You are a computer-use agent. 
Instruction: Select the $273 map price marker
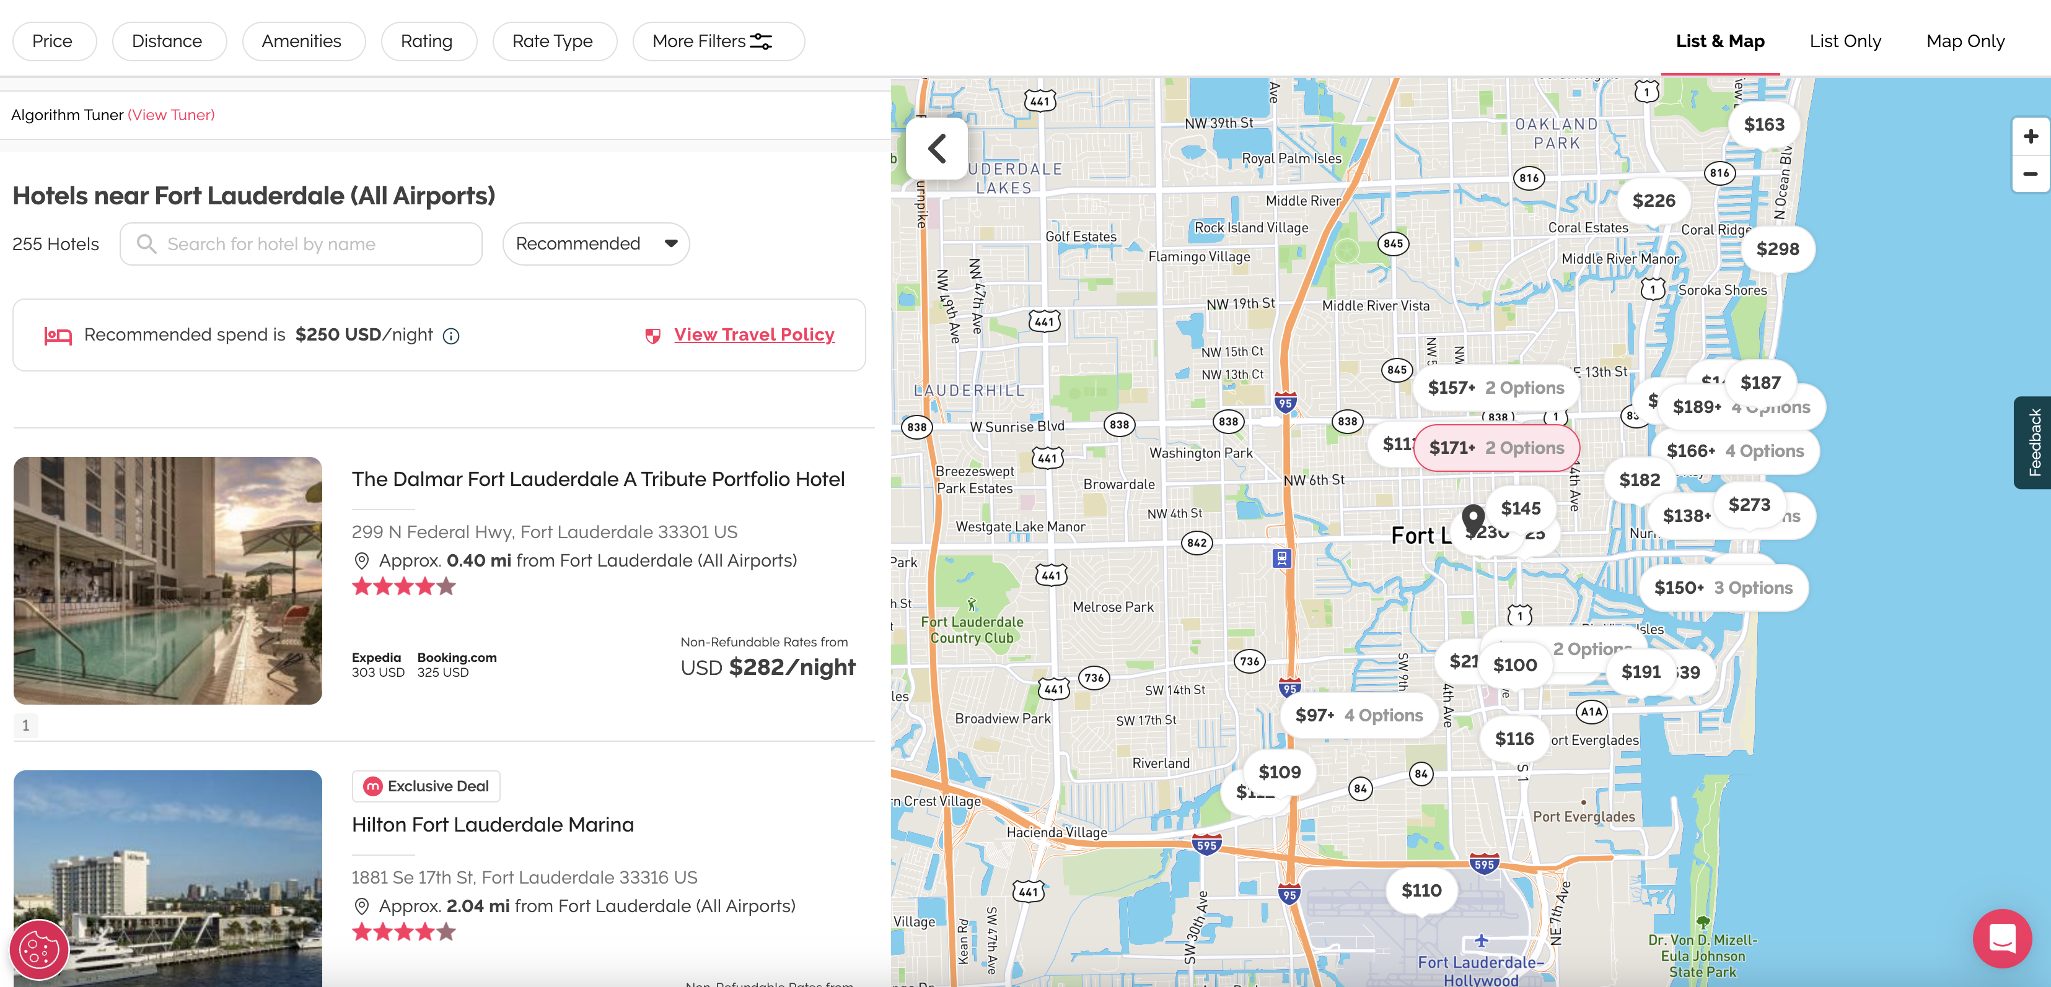click(1749, 505)
